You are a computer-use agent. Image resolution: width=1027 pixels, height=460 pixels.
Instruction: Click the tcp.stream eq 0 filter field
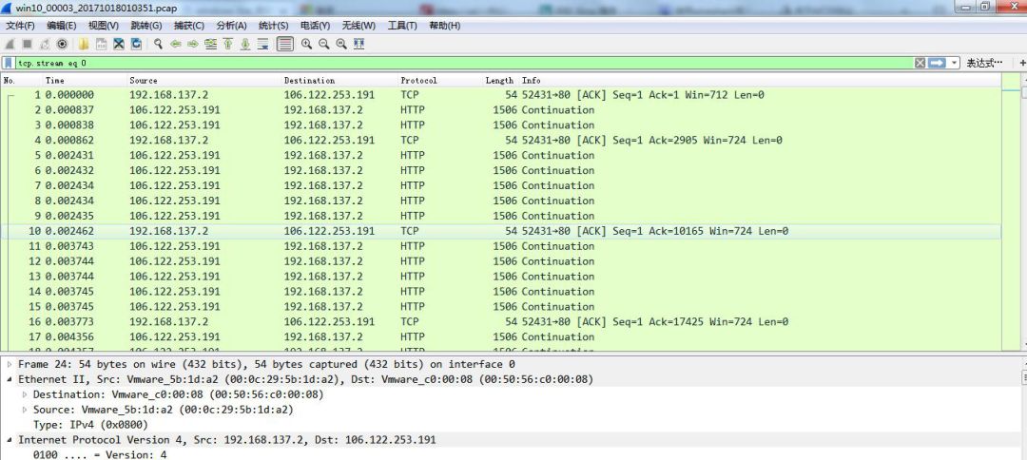pyautogui.click(x=464, y=63)
